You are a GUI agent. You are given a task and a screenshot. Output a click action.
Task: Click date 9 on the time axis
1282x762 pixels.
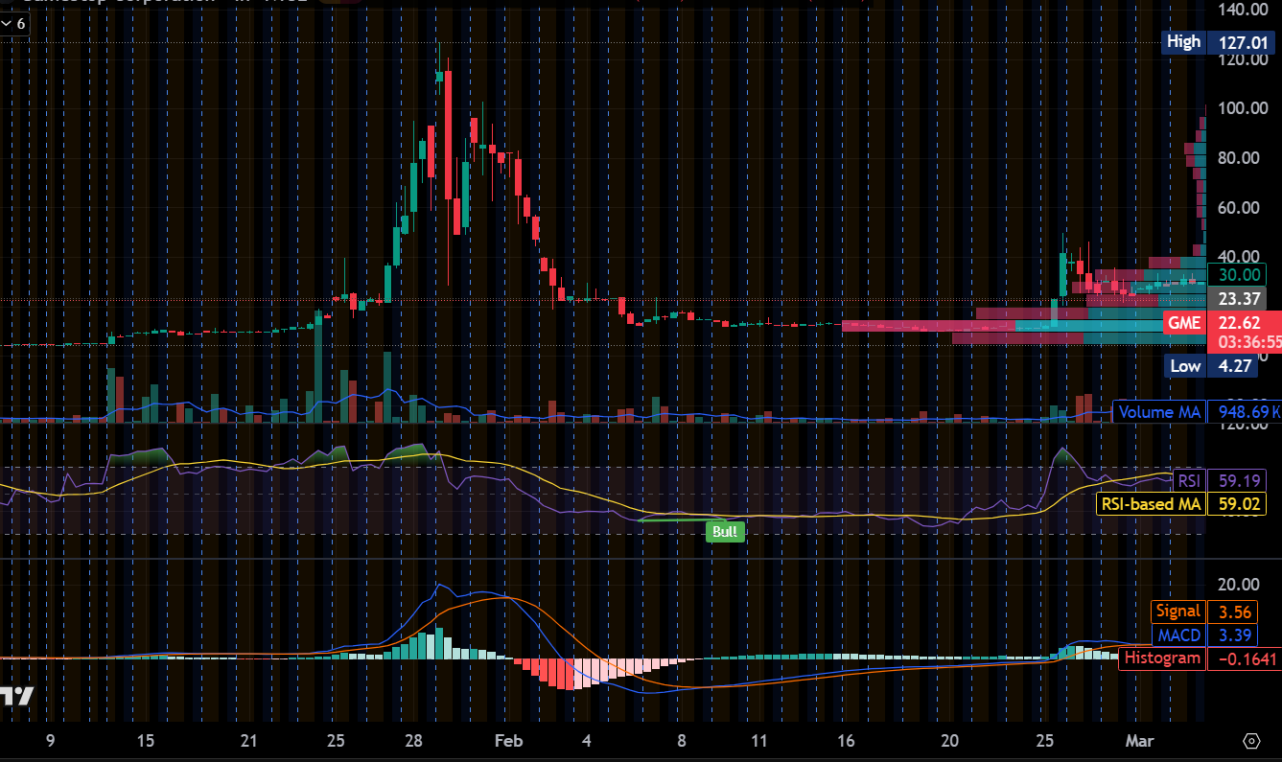tap(50, 741)
